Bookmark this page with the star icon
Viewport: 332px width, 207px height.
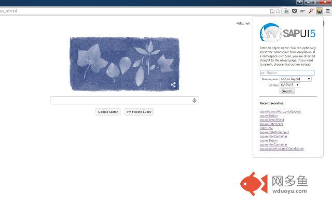[x=278, y=11]
